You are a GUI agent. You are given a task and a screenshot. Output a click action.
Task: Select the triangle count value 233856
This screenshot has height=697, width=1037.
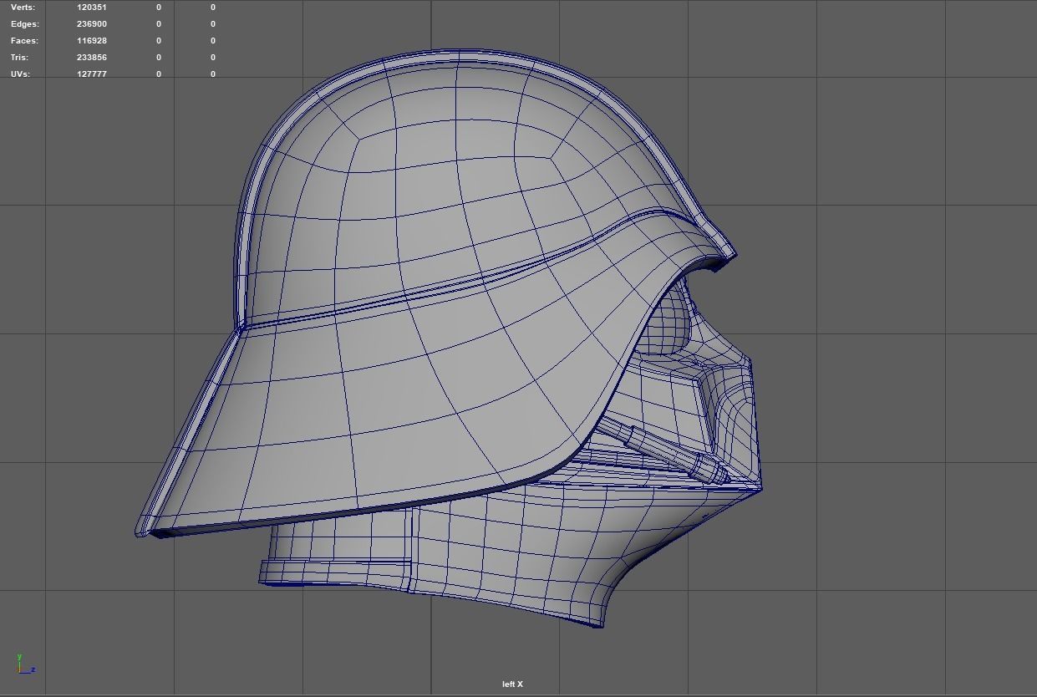click(x=92, y=57)
